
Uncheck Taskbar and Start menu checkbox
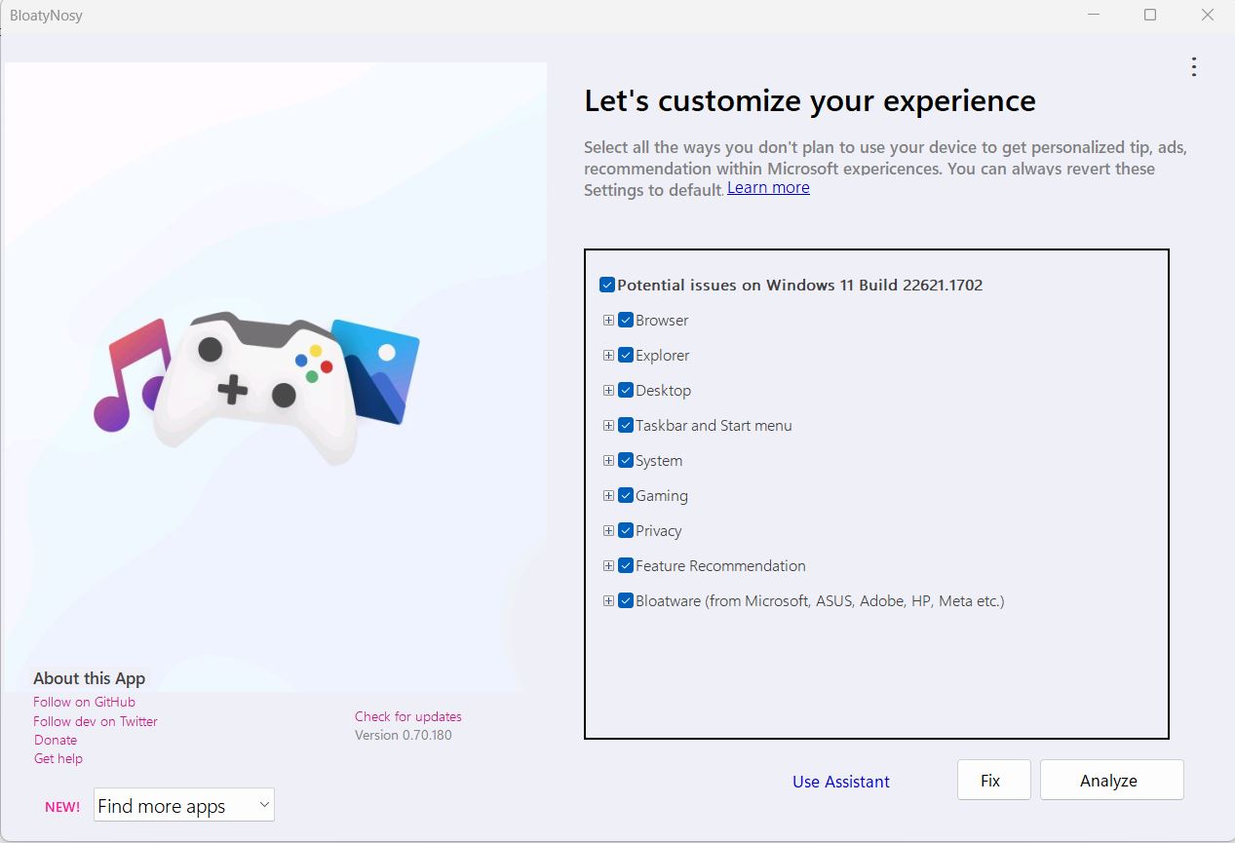(x=626, y=425)
